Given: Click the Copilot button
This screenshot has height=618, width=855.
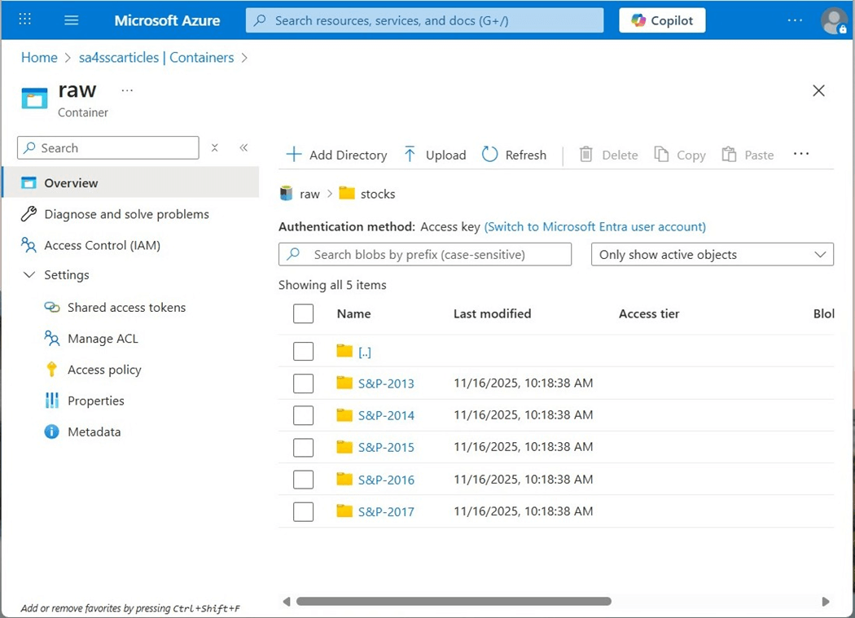Looking at the screenshot, I should pos(662,20).
